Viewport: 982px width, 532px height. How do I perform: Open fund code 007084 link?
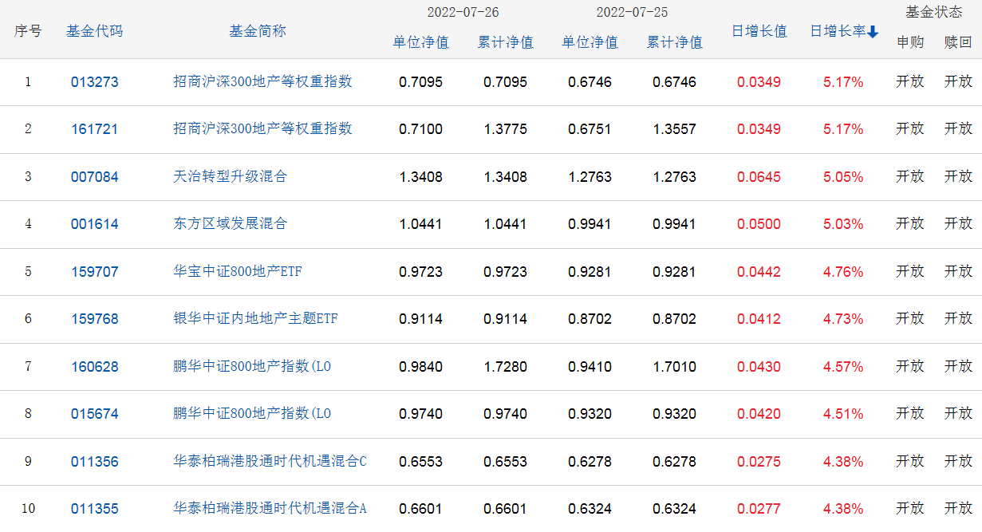(94, 177)
